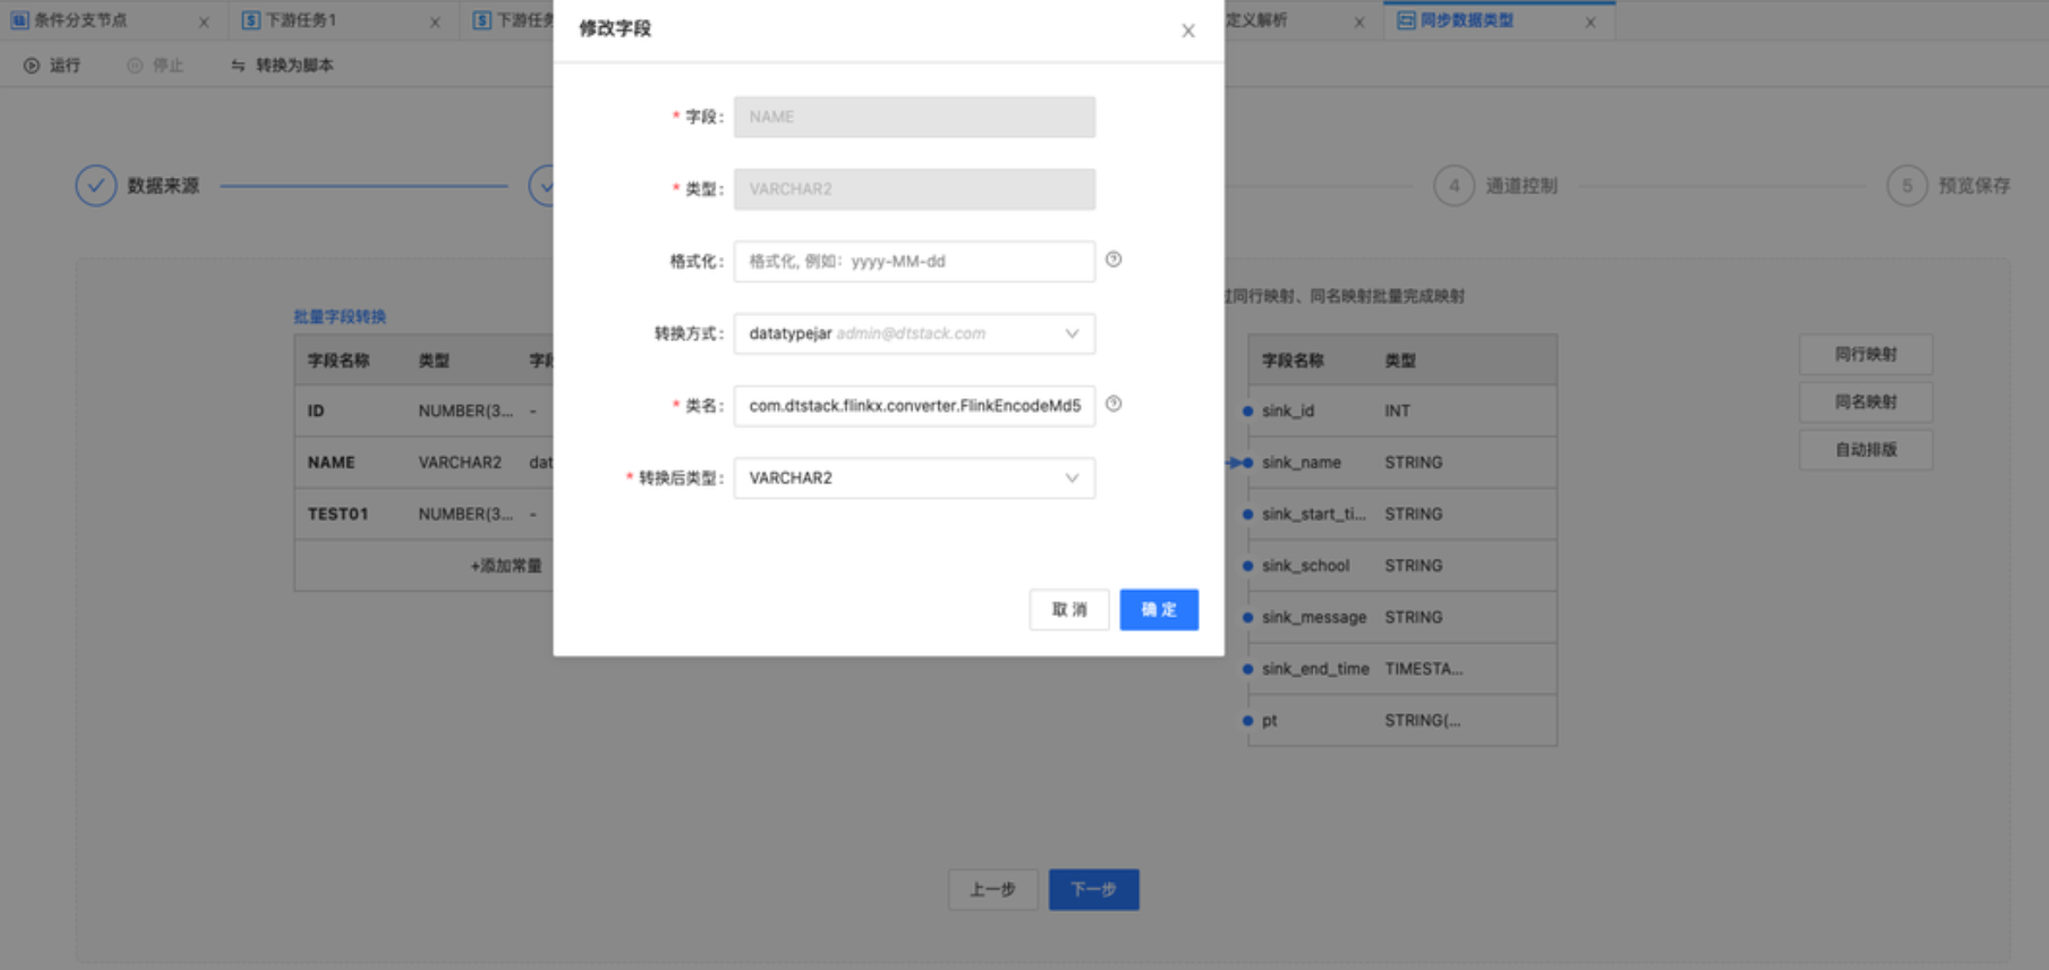Screen dimensions: 2049x970
Task: Click the 运行 run icon in toolbar
Action: click(31, 66)
